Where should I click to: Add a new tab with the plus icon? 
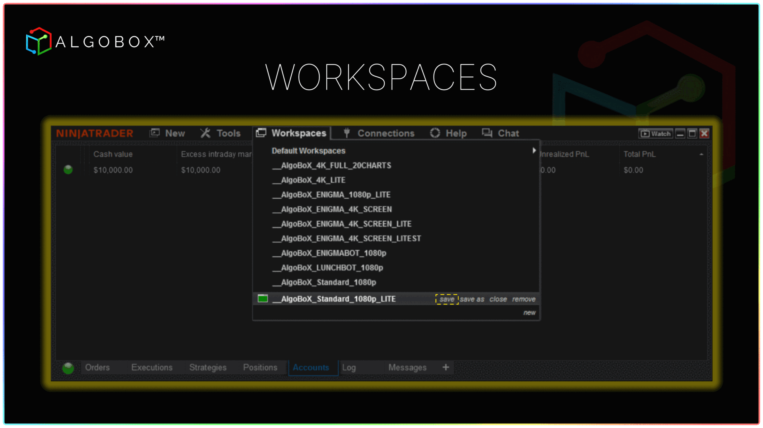tap(446, 367)
